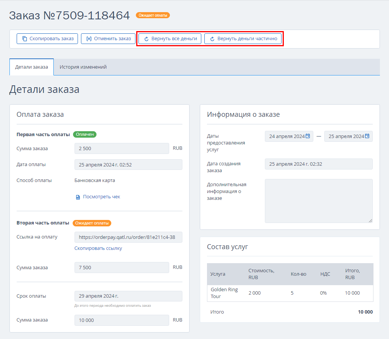Open История изменений tab

[x=83, y=67]
